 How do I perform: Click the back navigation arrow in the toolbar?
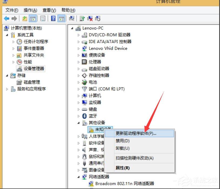pyautogui.click(x=6, y=18)
